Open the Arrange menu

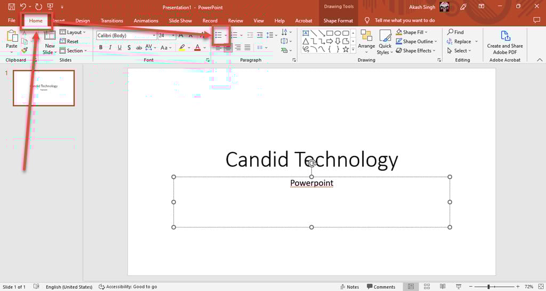pyautogui.click(x=366, y=42)
